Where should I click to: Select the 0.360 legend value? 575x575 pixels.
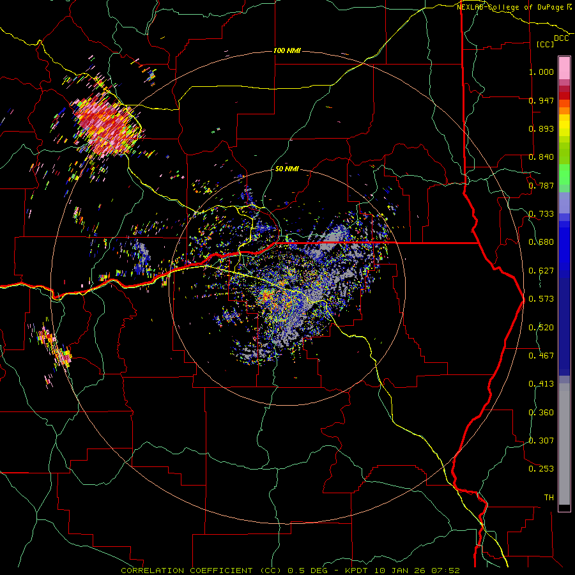coord(541,413)
